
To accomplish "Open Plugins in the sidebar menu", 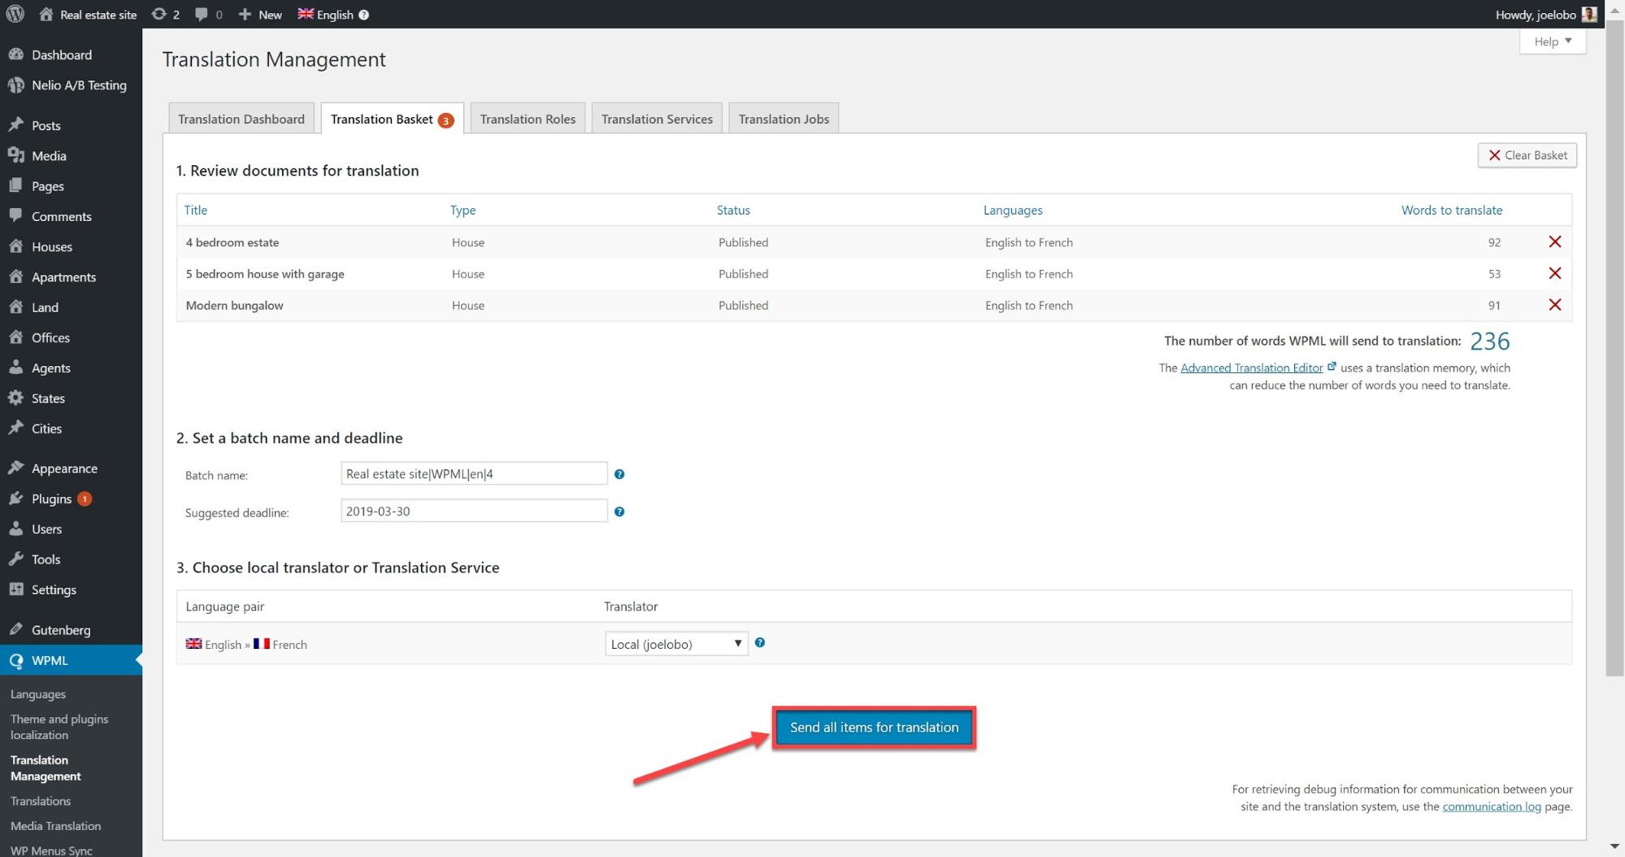I will [51, 498].
